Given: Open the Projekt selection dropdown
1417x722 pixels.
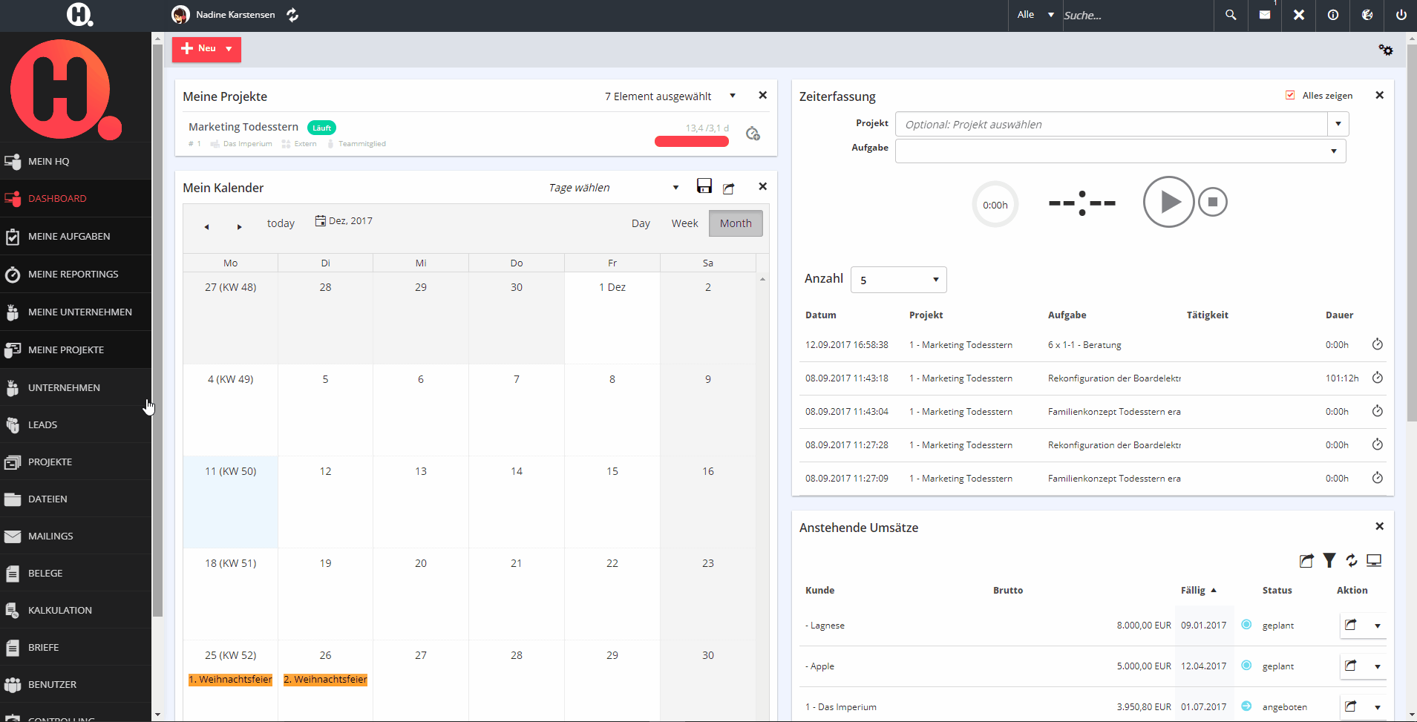Looking at the screenshot, I should coord(1338,124).
